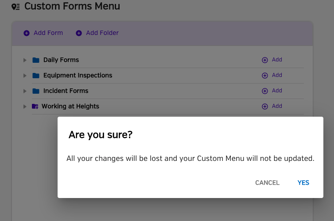Screen dimensions: 334x221
Task: Click Add text for Working at Heights
Action: [277, 106]
